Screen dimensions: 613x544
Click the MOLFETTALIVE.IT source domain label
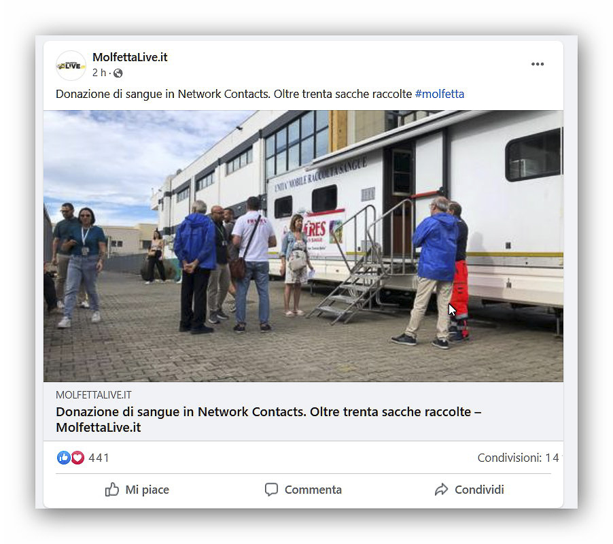click(93, 395)
